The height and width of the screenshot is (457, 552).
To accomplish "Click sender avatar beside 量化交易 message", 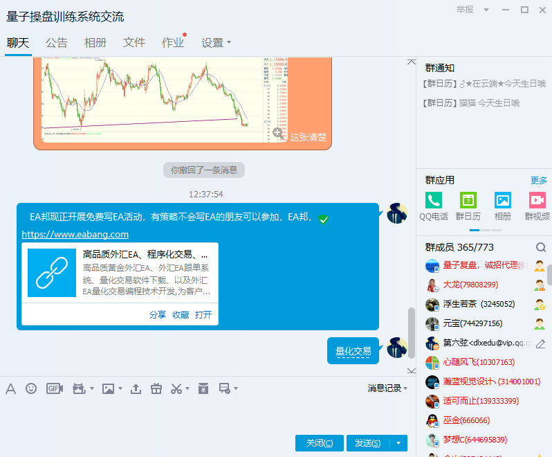I will 397,348.
